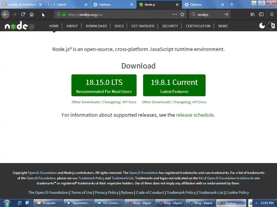This screenshot has width=277, height=207.
Task: Switch to On-Screen Keyboard taskbar window
Action: [x=109, y=203]
